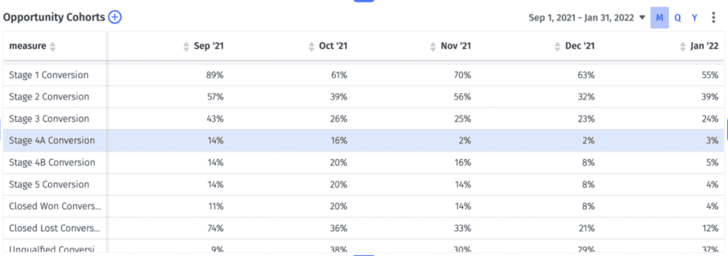Switch to monthly view with M
The width and height of the screenshot is (728, 256).
coord(659,18)
